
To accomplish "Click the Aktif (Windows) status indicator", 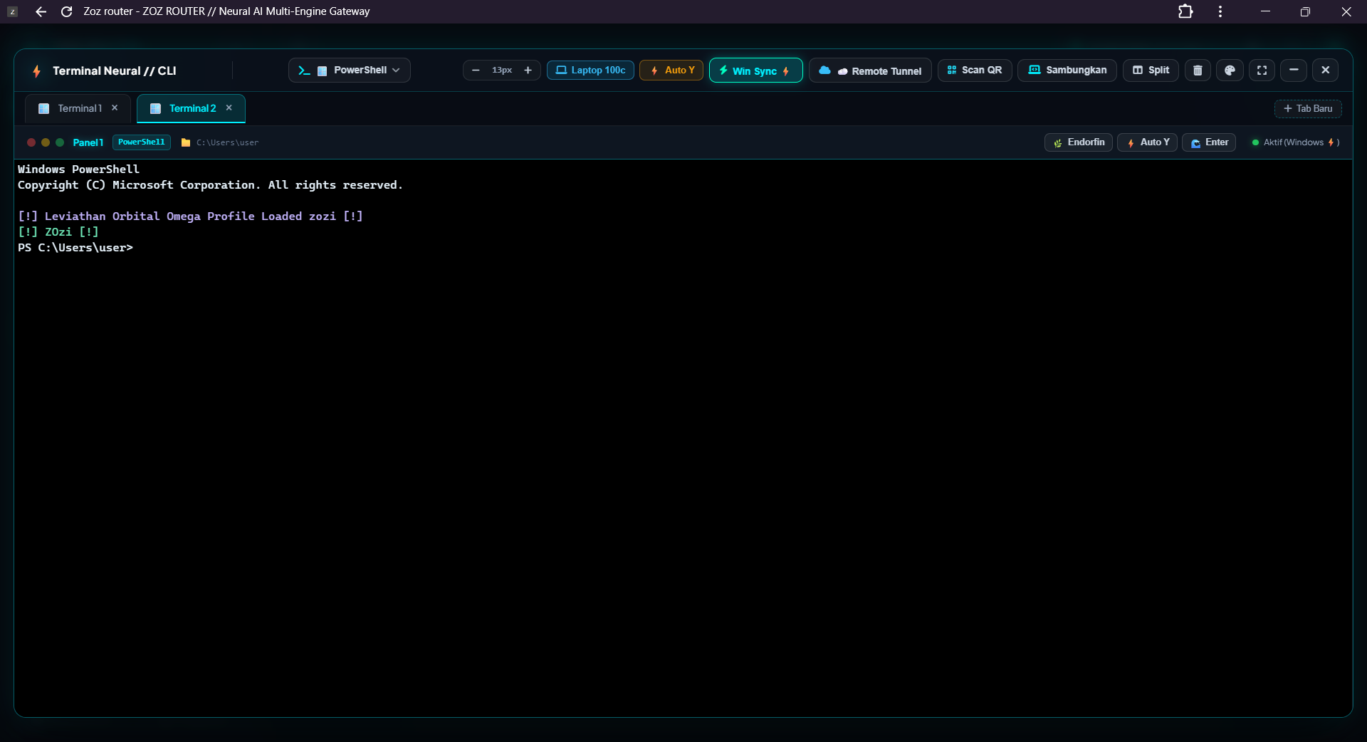I will tap(1296, 142).
